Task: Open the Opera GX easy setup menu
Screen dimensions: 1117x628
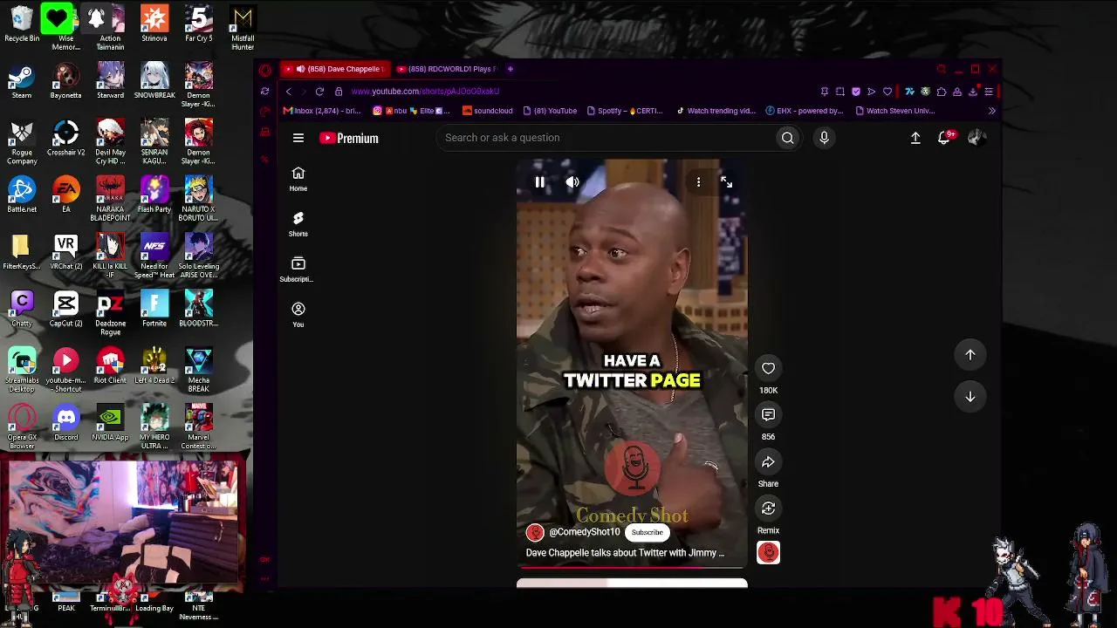Action: point(989,92)
